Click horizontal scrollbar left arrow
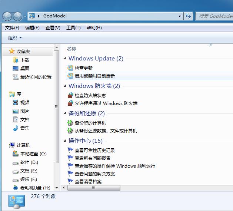The image size is (233, 211). click(x=64, y=188)
